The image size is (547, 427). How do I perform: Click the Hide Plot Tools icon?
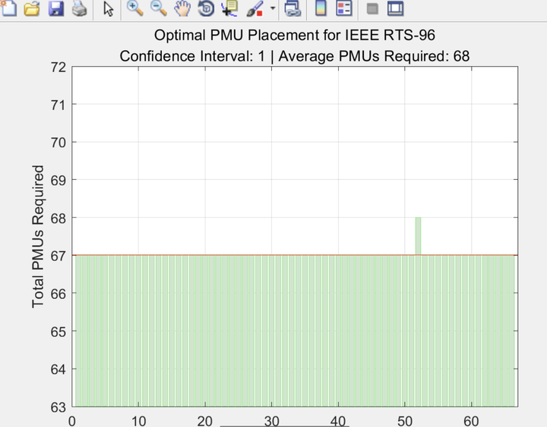tap(372, 8)
